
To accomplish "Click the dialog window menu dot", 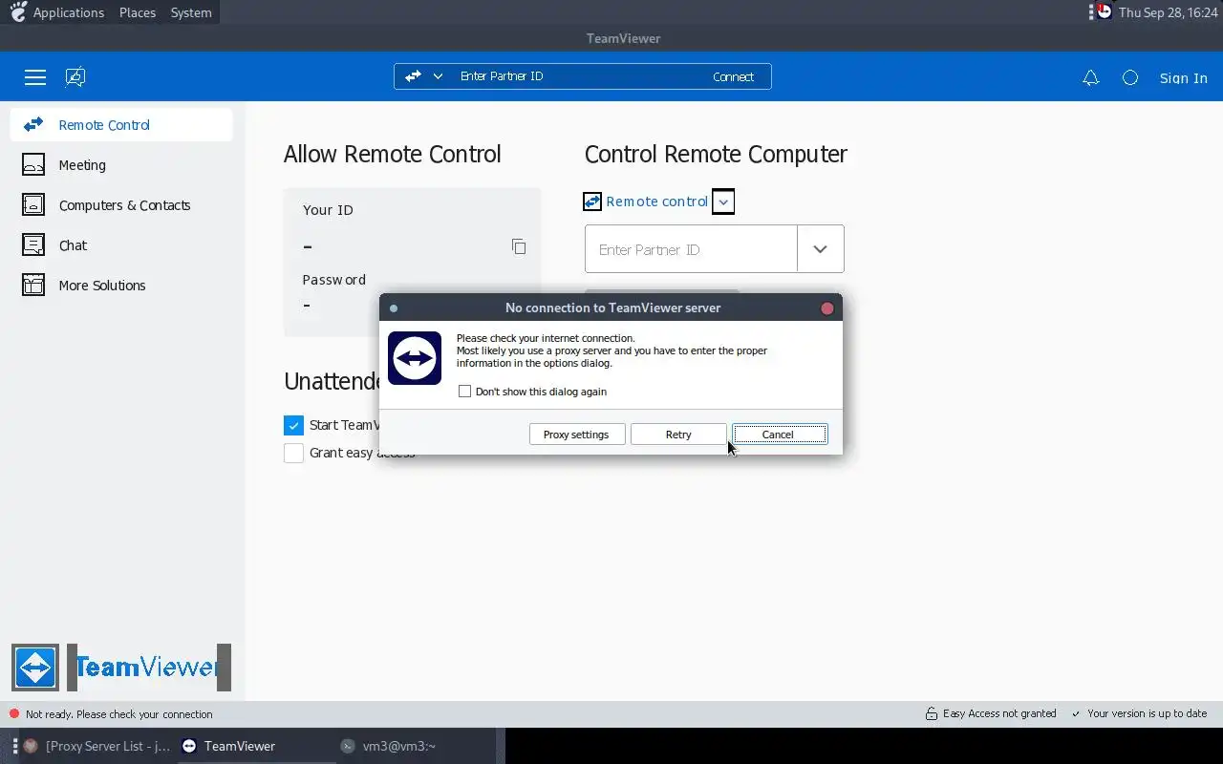I will tap(394, 308).
